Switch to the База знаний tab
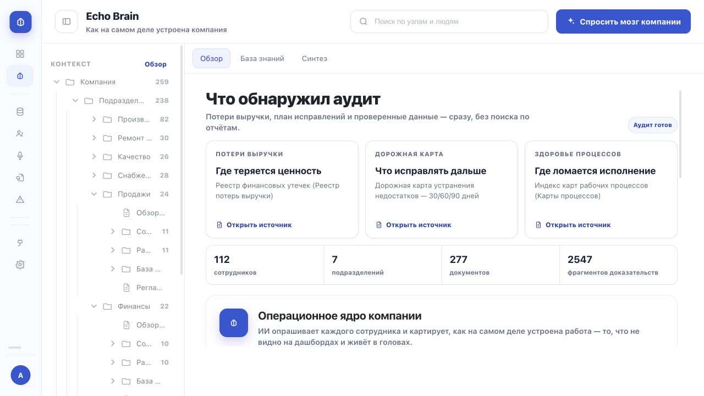Screen dimensions: 704x396 coord(262,58)
